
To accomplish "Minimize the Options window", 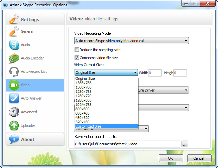I will click(x=186, y=4).
